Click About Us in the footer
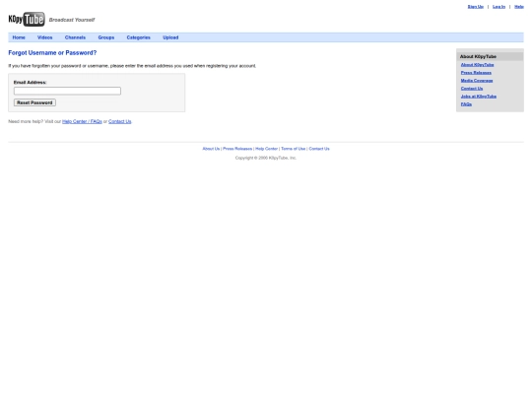The height and width of the screenshot is (399, 532). pyautogui.click(x=211, y=149)
